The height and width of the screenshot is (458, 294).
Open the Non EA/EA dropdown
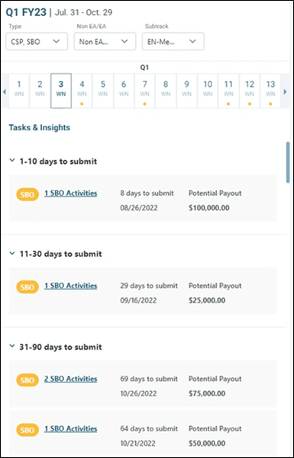tap(105, 41)
